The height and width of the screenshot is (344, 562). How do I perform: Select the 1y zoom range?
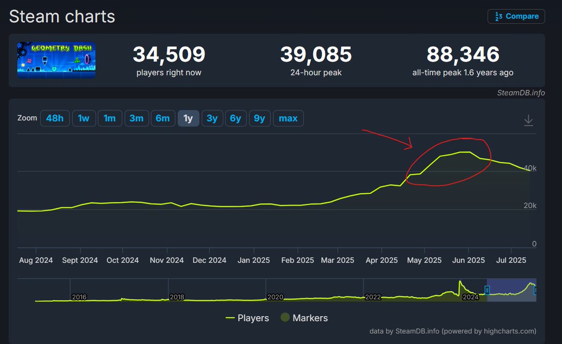click(x=188, y=118)
